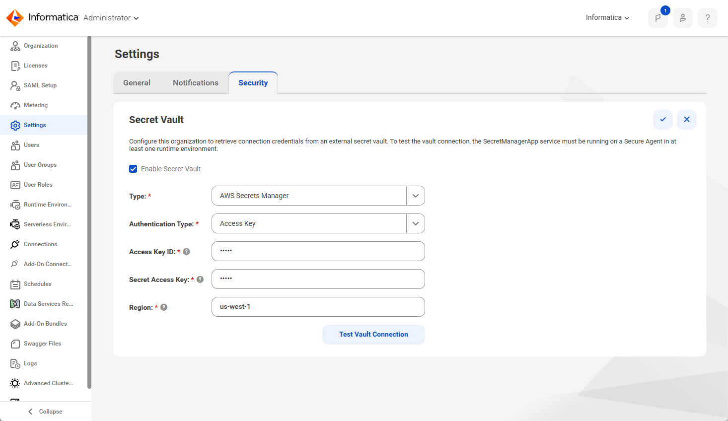Image resolution: width=728 pixels, height=421 pixels.
Task: Click the Settings gear icon in sidebar
Action: click(15, 126)
